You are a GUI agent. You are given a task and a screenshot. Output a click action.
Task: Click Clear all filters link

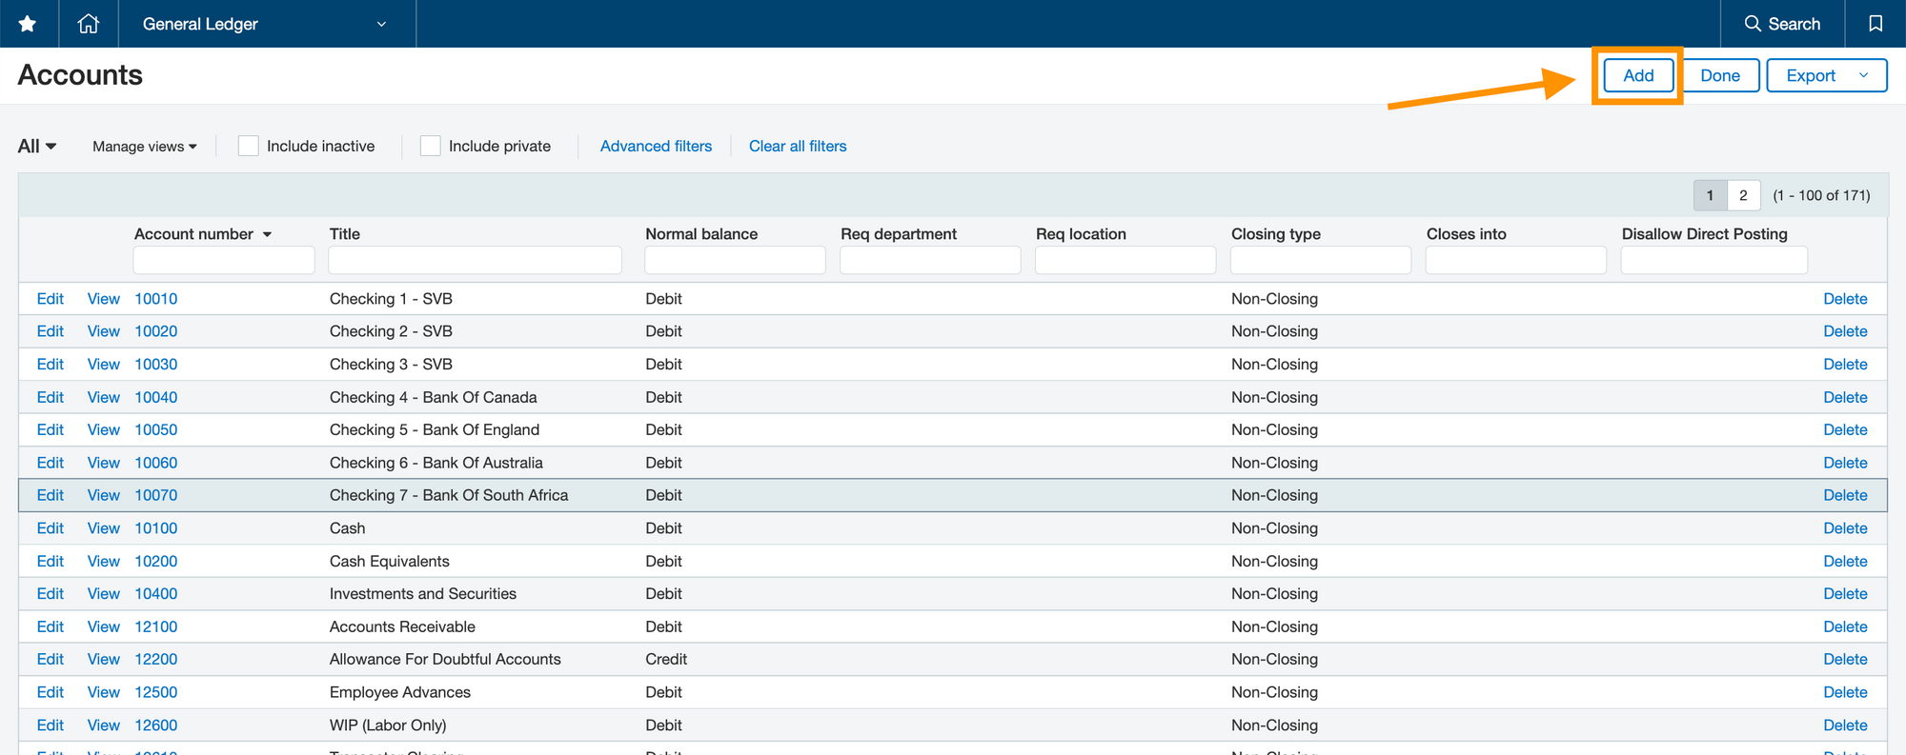[798, 146]
